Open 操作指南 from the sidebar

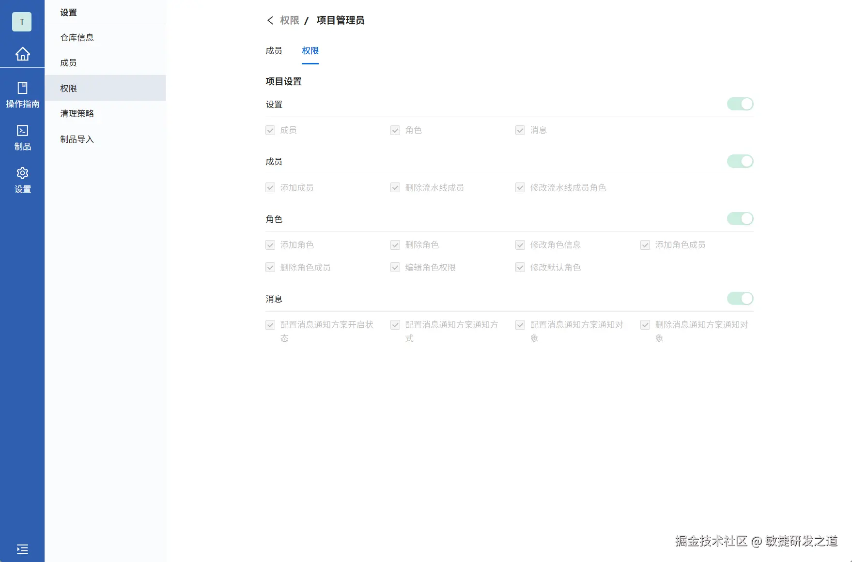pyautogui.click(x=22, y=94)
